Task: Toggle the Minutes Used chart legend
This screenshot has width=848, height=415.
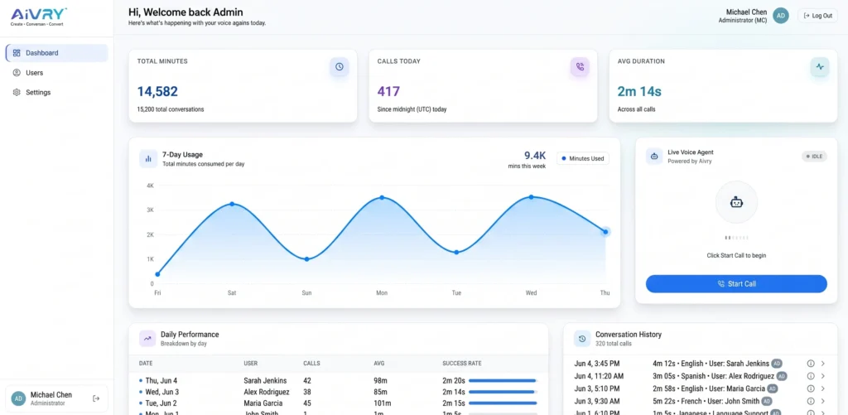Action: (582, 158)
